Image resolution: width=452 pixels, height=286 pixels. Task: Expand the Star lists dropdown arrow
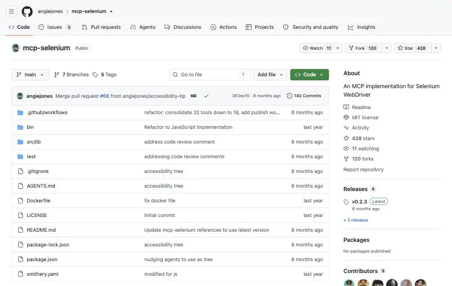point(436,48)
